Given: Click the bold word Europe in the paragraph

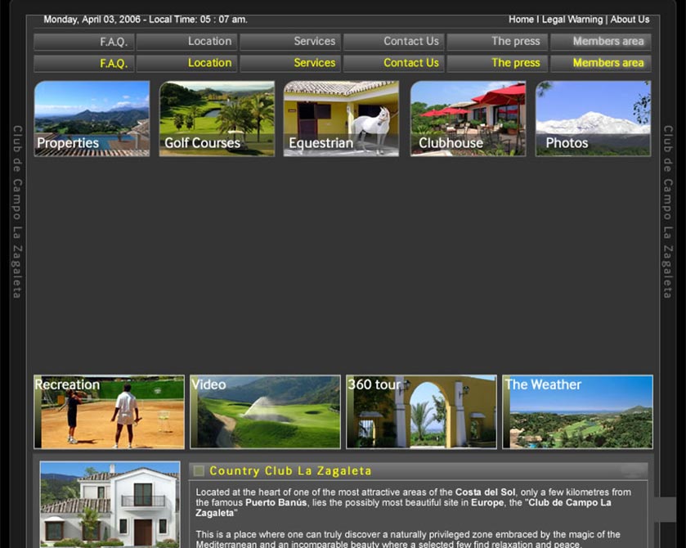Looking at the screenshot, I should click(x=487, y=502).
